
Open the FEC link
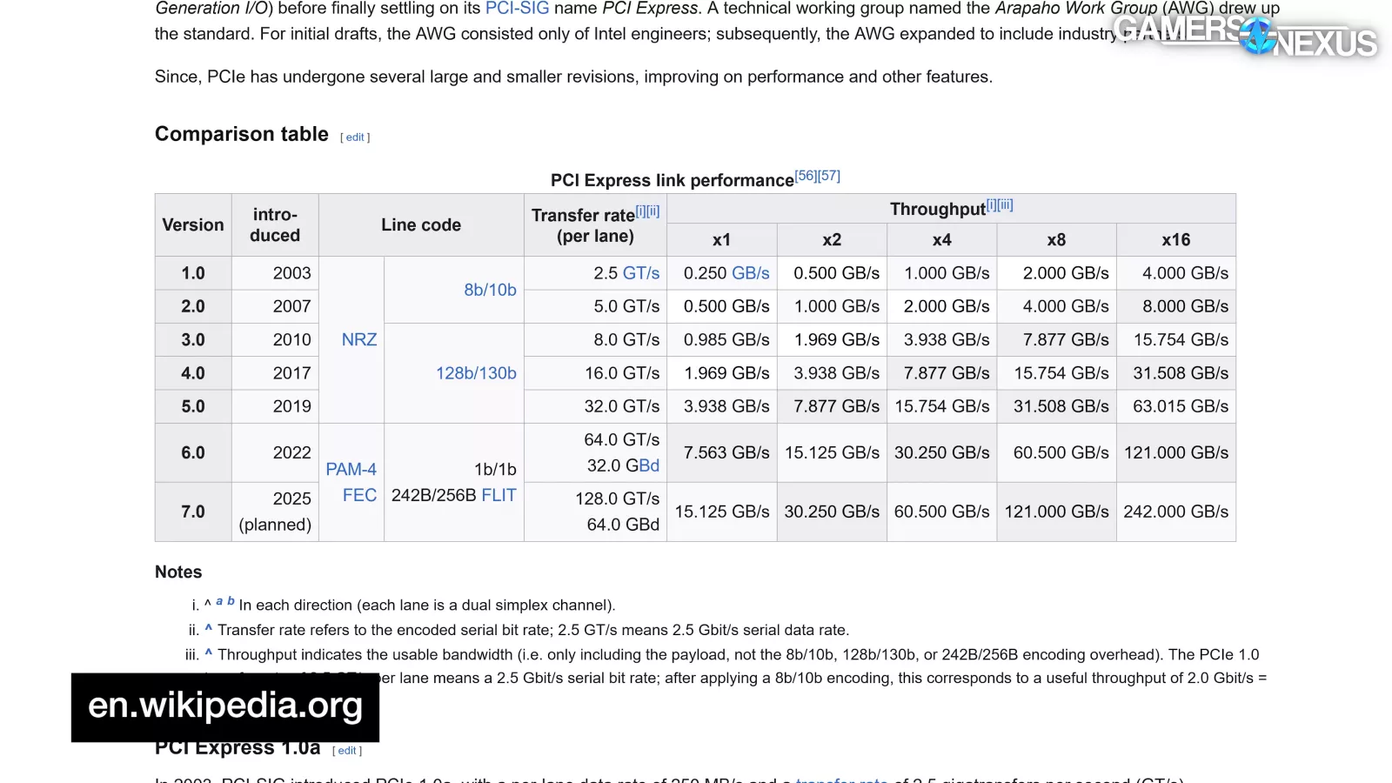[x=359, y=495]
